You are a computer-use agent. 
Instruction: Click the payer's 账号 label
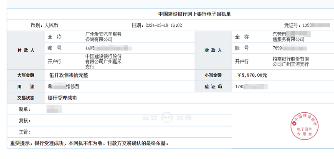pos(55,48)
